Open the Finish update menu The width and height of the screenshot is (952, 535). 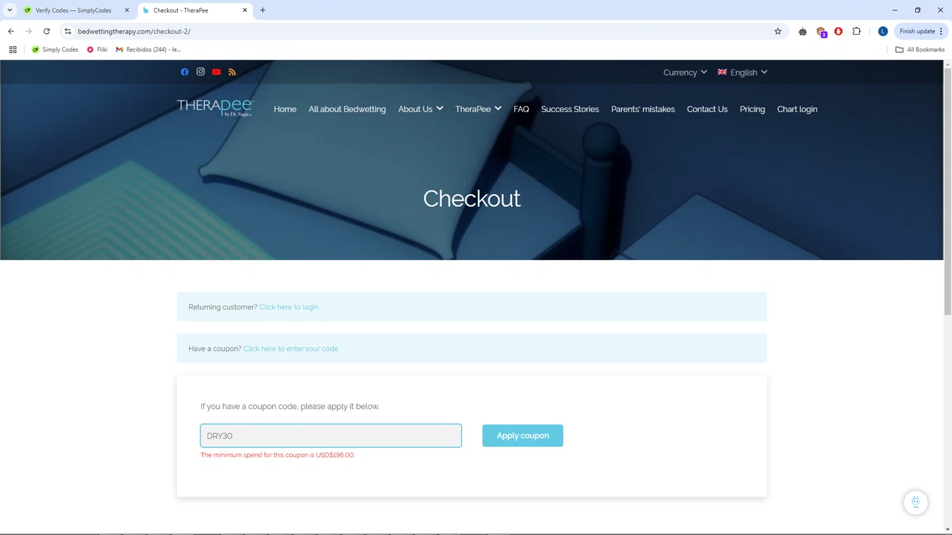[x=921, y=31]
